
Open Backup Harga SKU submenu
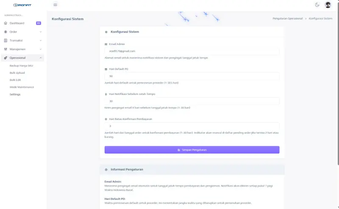(x=21, y=66)
